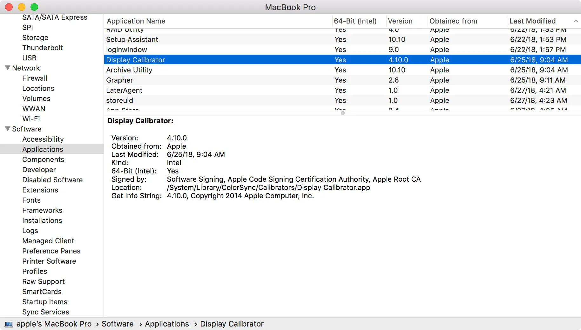
Task: Select the Archive Utility application row
Action: click(129, 70)
